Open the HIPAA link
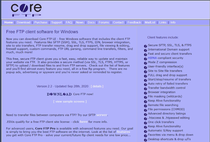This screenshot has height=142, width=210. pos(152,58)
